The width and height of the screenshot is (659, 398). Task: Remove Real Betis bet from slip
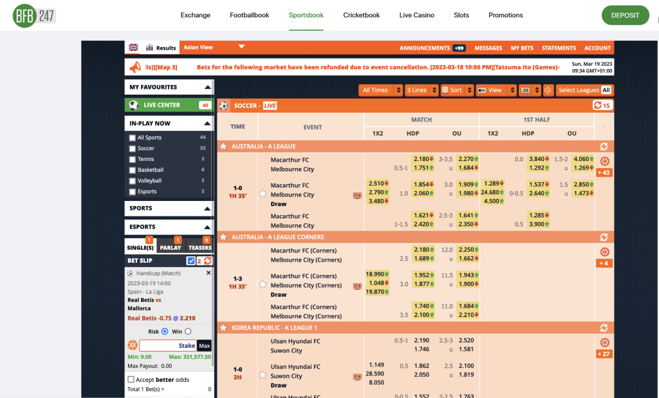tap(209, 273)
